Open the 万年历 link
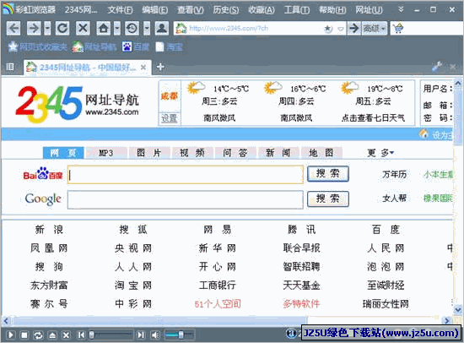This screenshot has width=464, height=343. 394,174
